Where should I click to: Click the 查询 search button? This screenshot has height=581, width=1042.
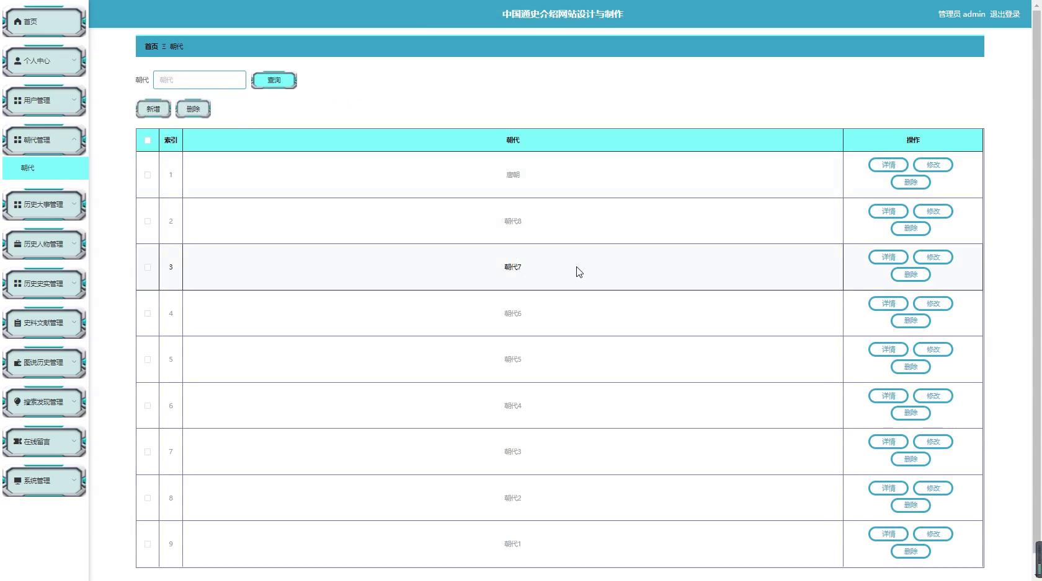coord(274,80)
